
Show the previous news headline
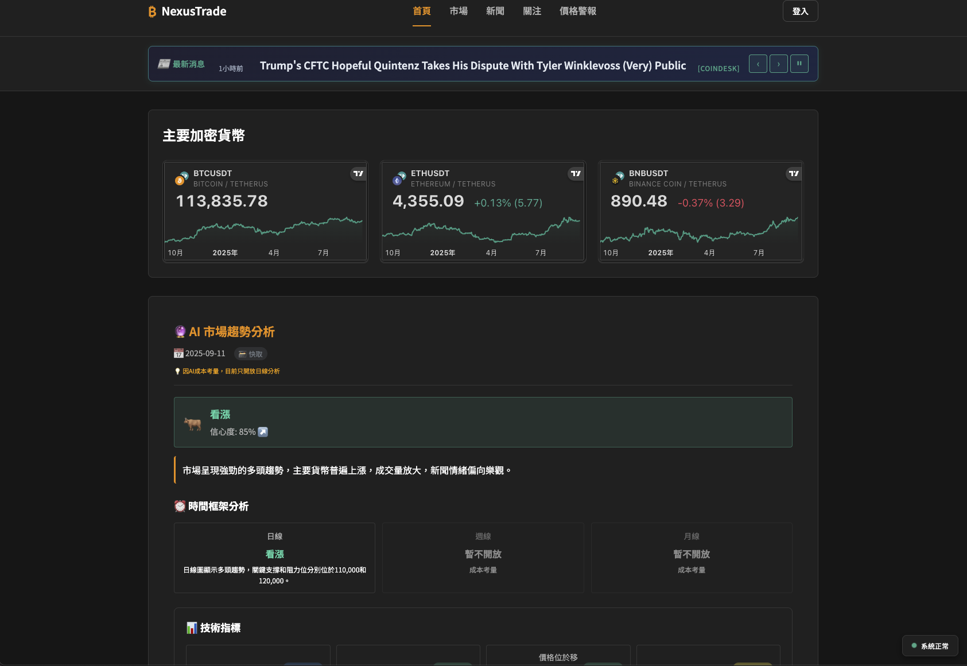(x=758, y=64)
